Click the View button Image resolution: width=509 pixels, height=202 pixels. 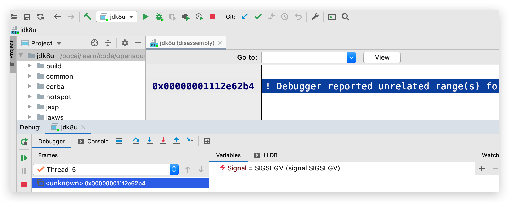[x=382, y=57]
